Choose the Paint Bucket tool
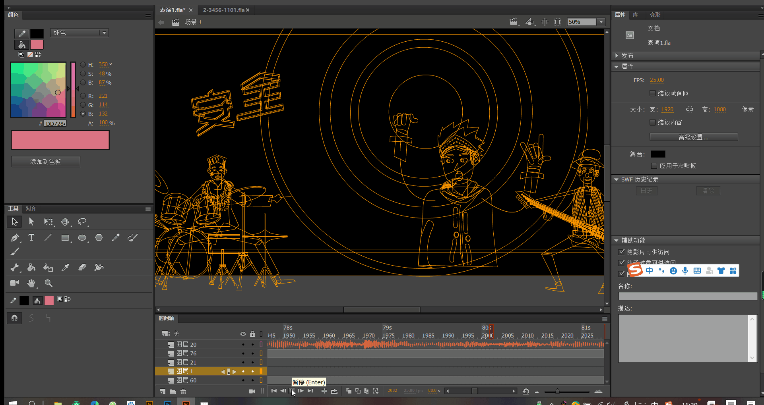Image resolution: width=764 pixels, height=405 pixels. (x=31, y=267)
